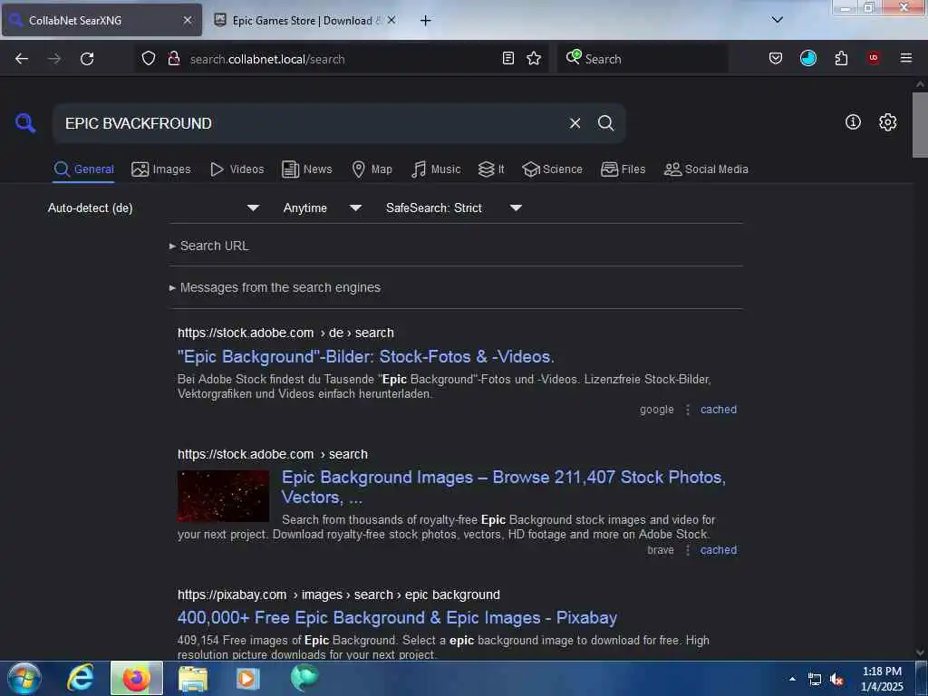The width and height of the screenshot is (928, 696).
Task: Reload the current page
Action: [x=87, y=59]
